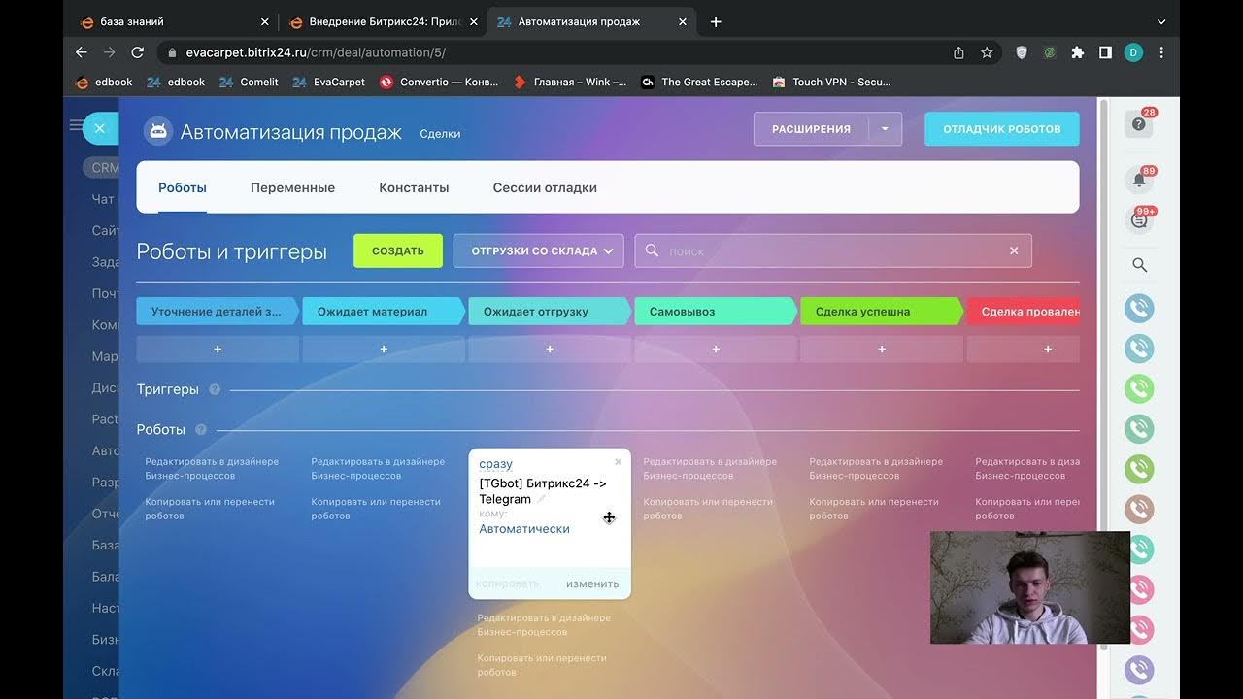Add a trigger under Ожидает материал with plus

[x=384, y=349]
